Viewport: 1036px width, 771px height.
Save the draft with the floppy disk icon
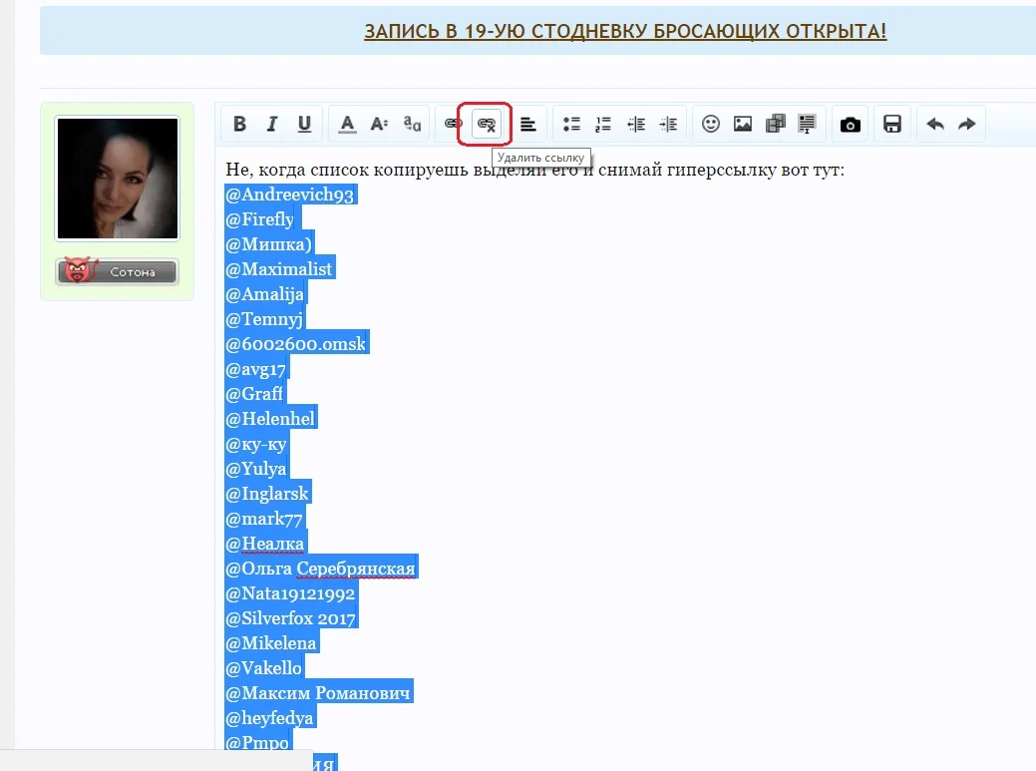(891, 123)
